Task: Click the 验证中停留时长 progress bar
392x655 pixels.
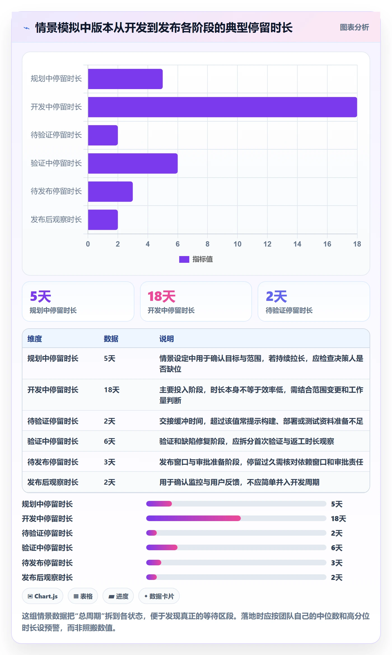Action: (x=236, y=547)
